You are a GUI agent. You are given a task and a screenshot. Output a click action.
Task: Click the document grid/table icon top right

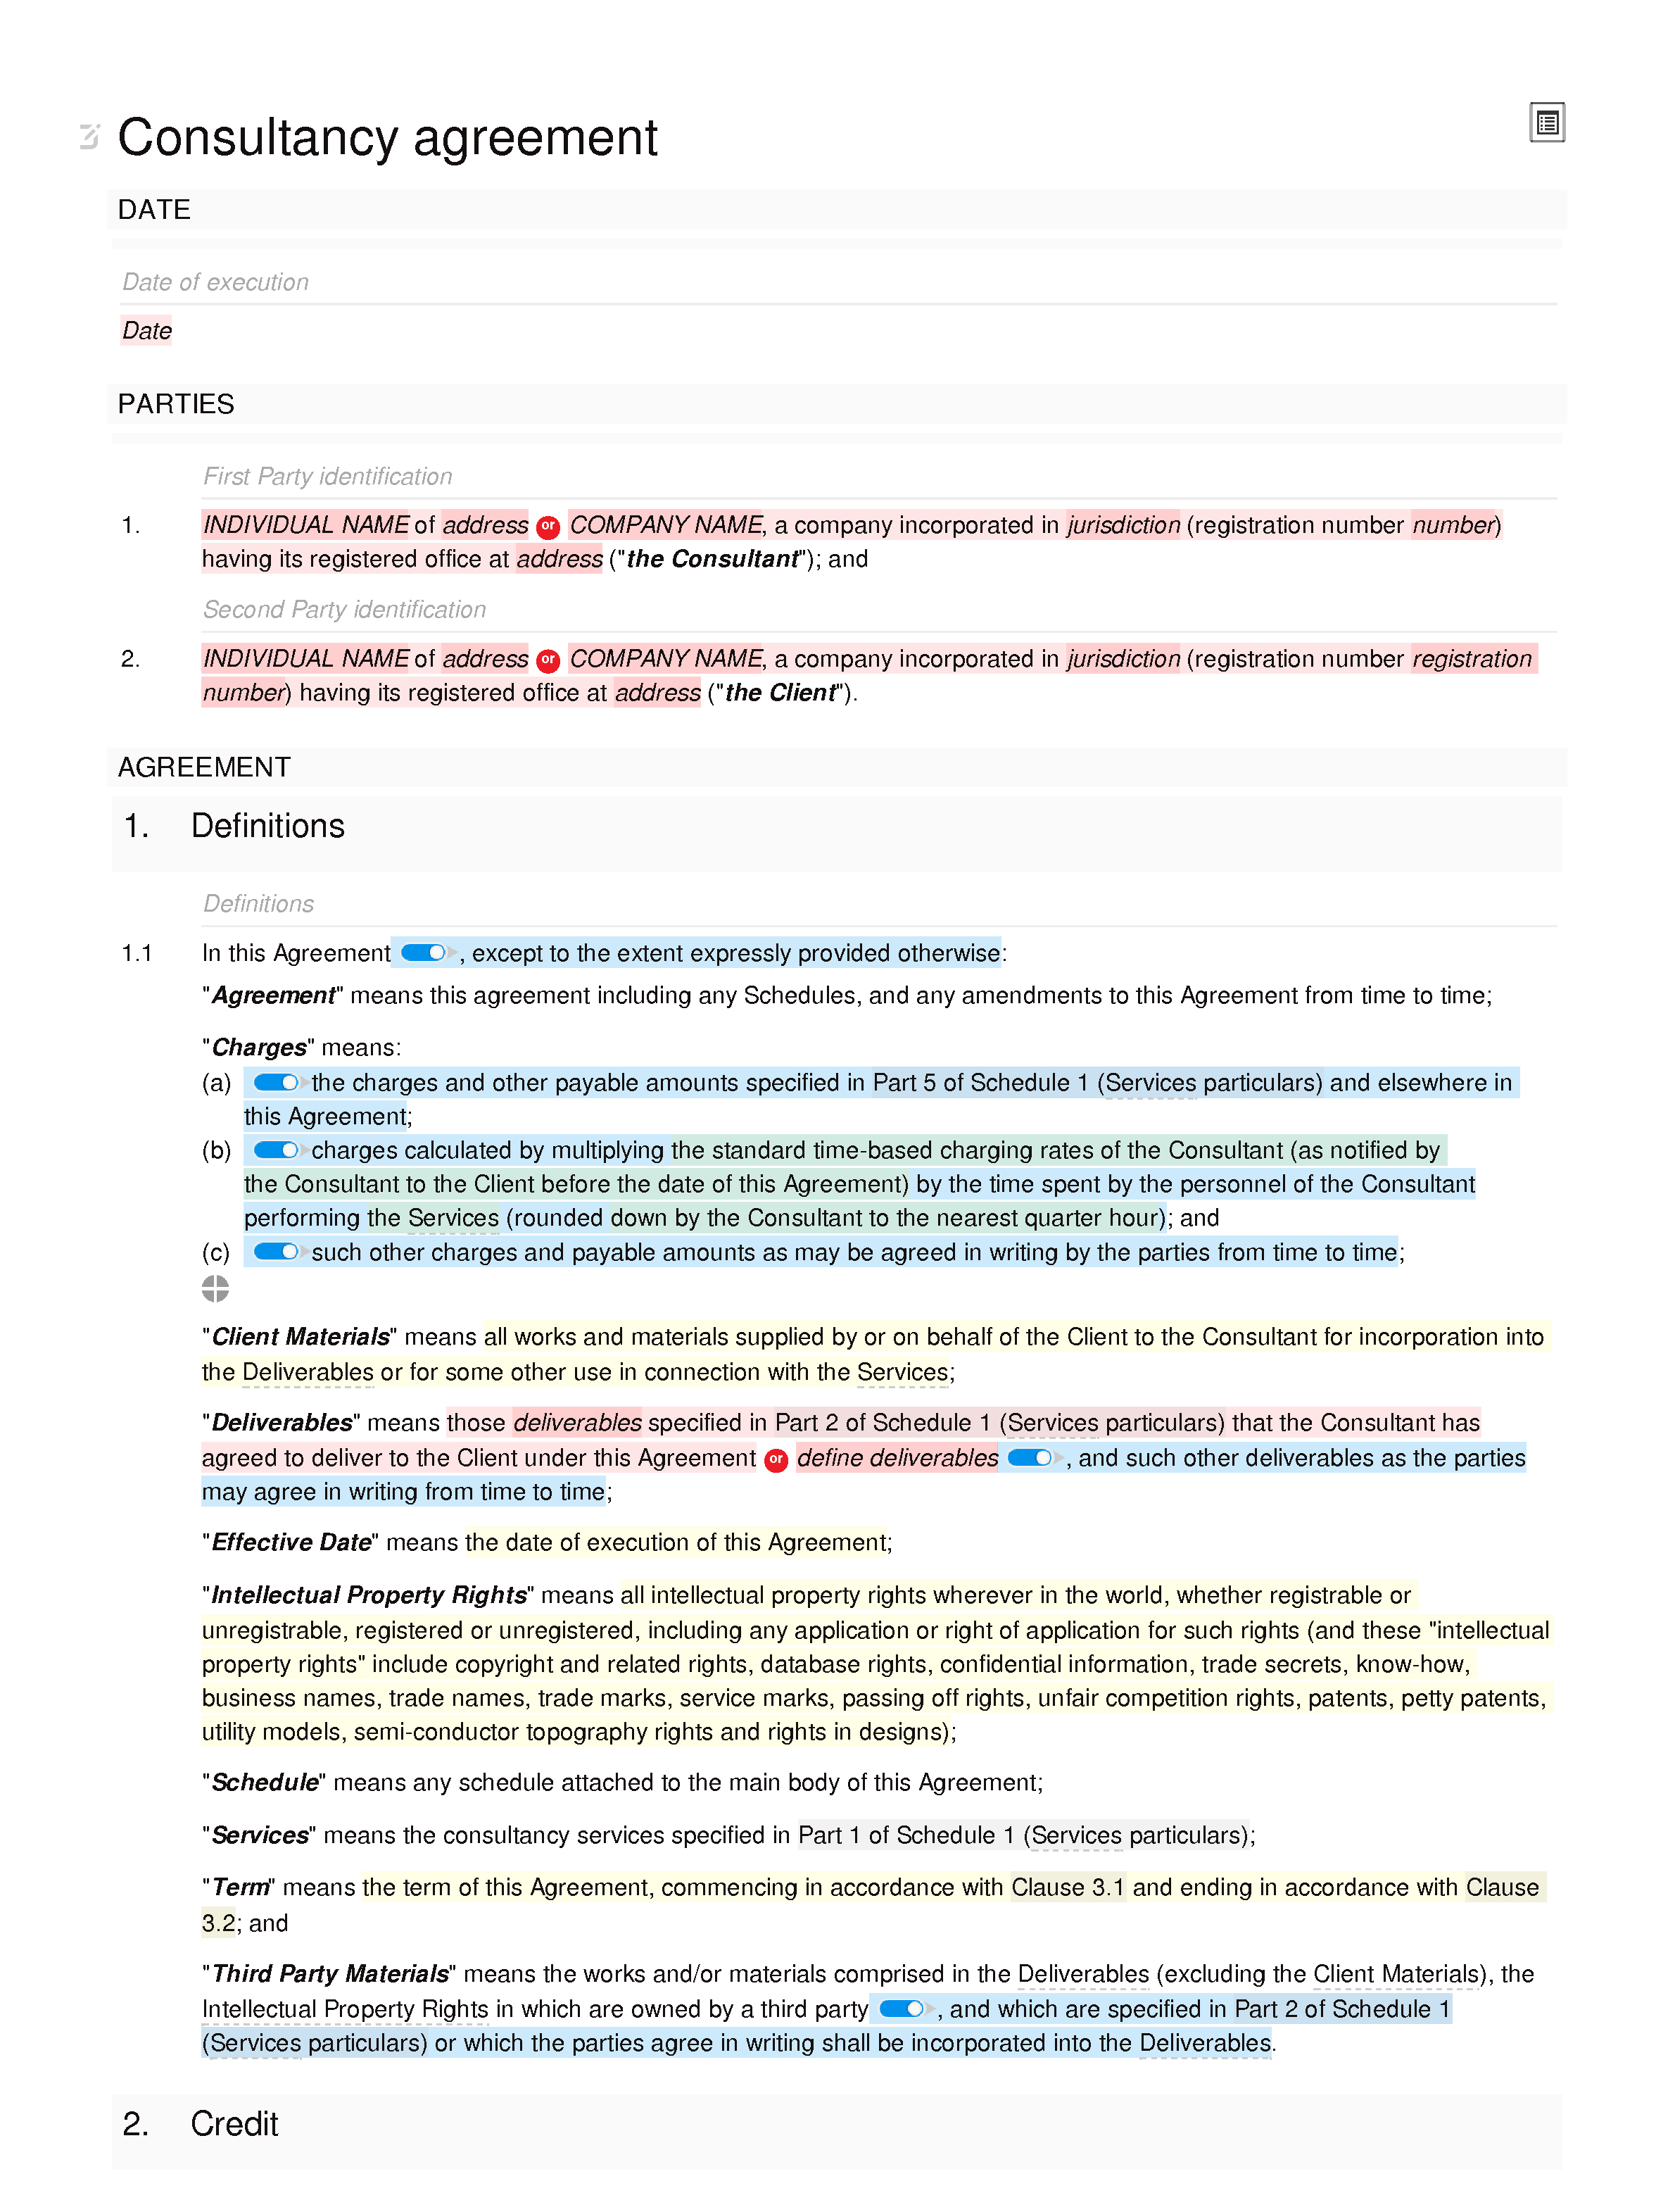pos(1547,123)
